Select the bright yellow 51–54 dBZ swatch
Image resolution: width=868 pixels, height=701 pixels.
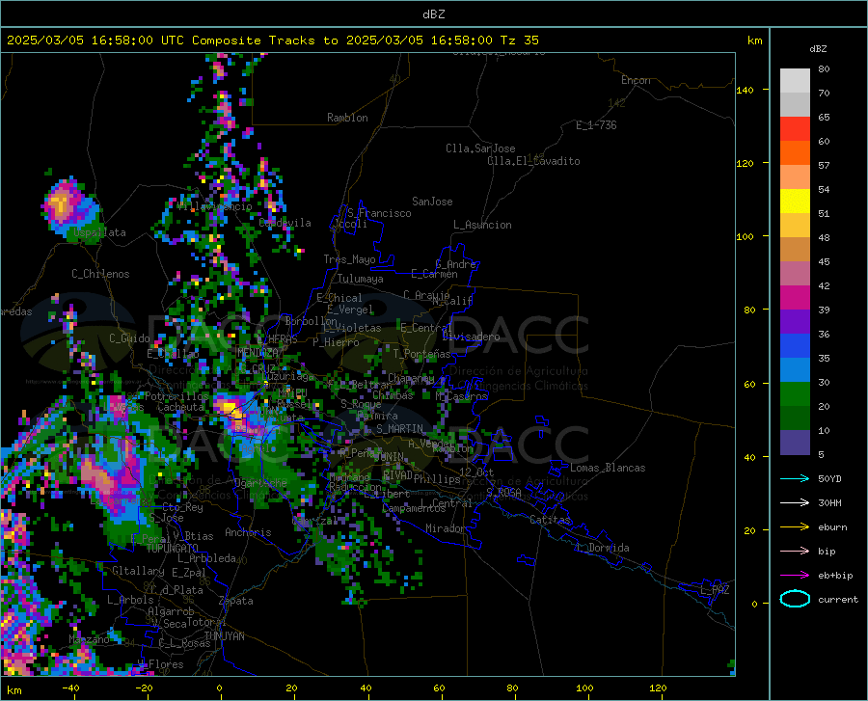[795, 202]
